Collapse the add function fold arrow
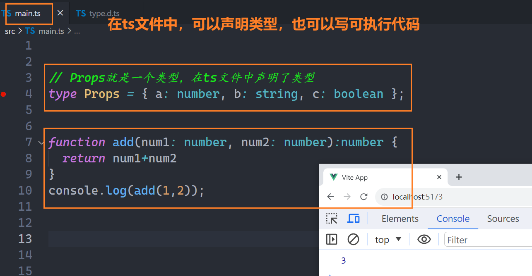This screenshot has height=276, width=532. coord(41,143)
